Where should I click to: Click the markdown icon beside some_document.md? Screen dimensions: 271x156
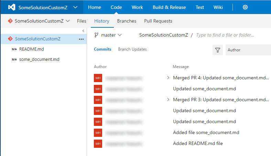click(14, 60)
